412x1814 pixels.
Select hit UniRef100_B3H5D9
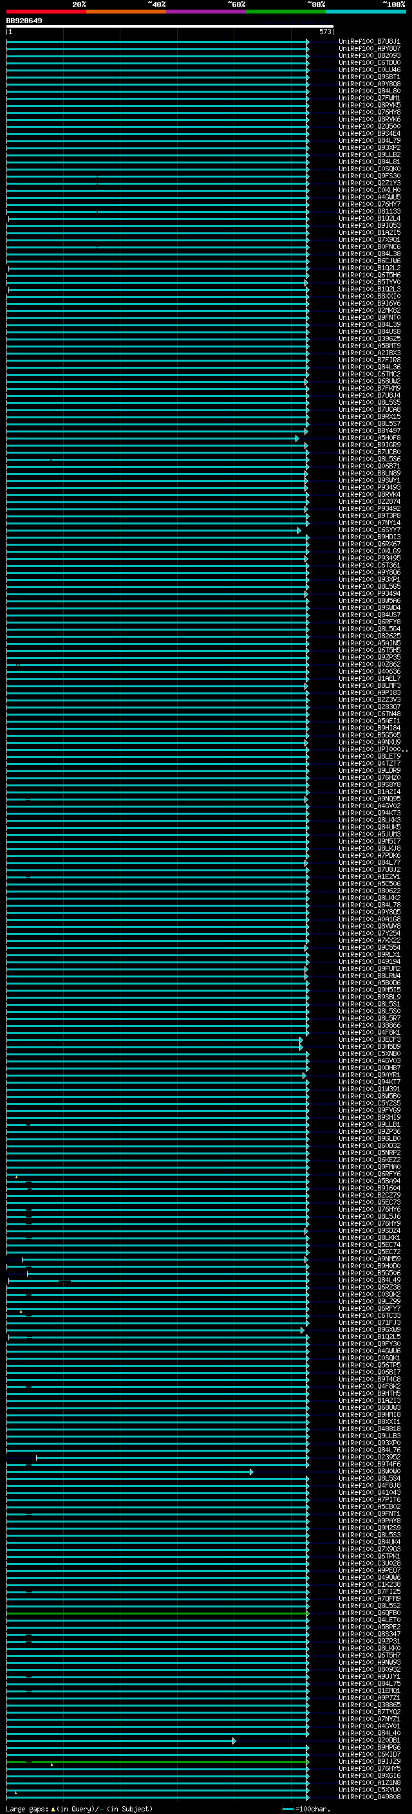coord(370,1046)
